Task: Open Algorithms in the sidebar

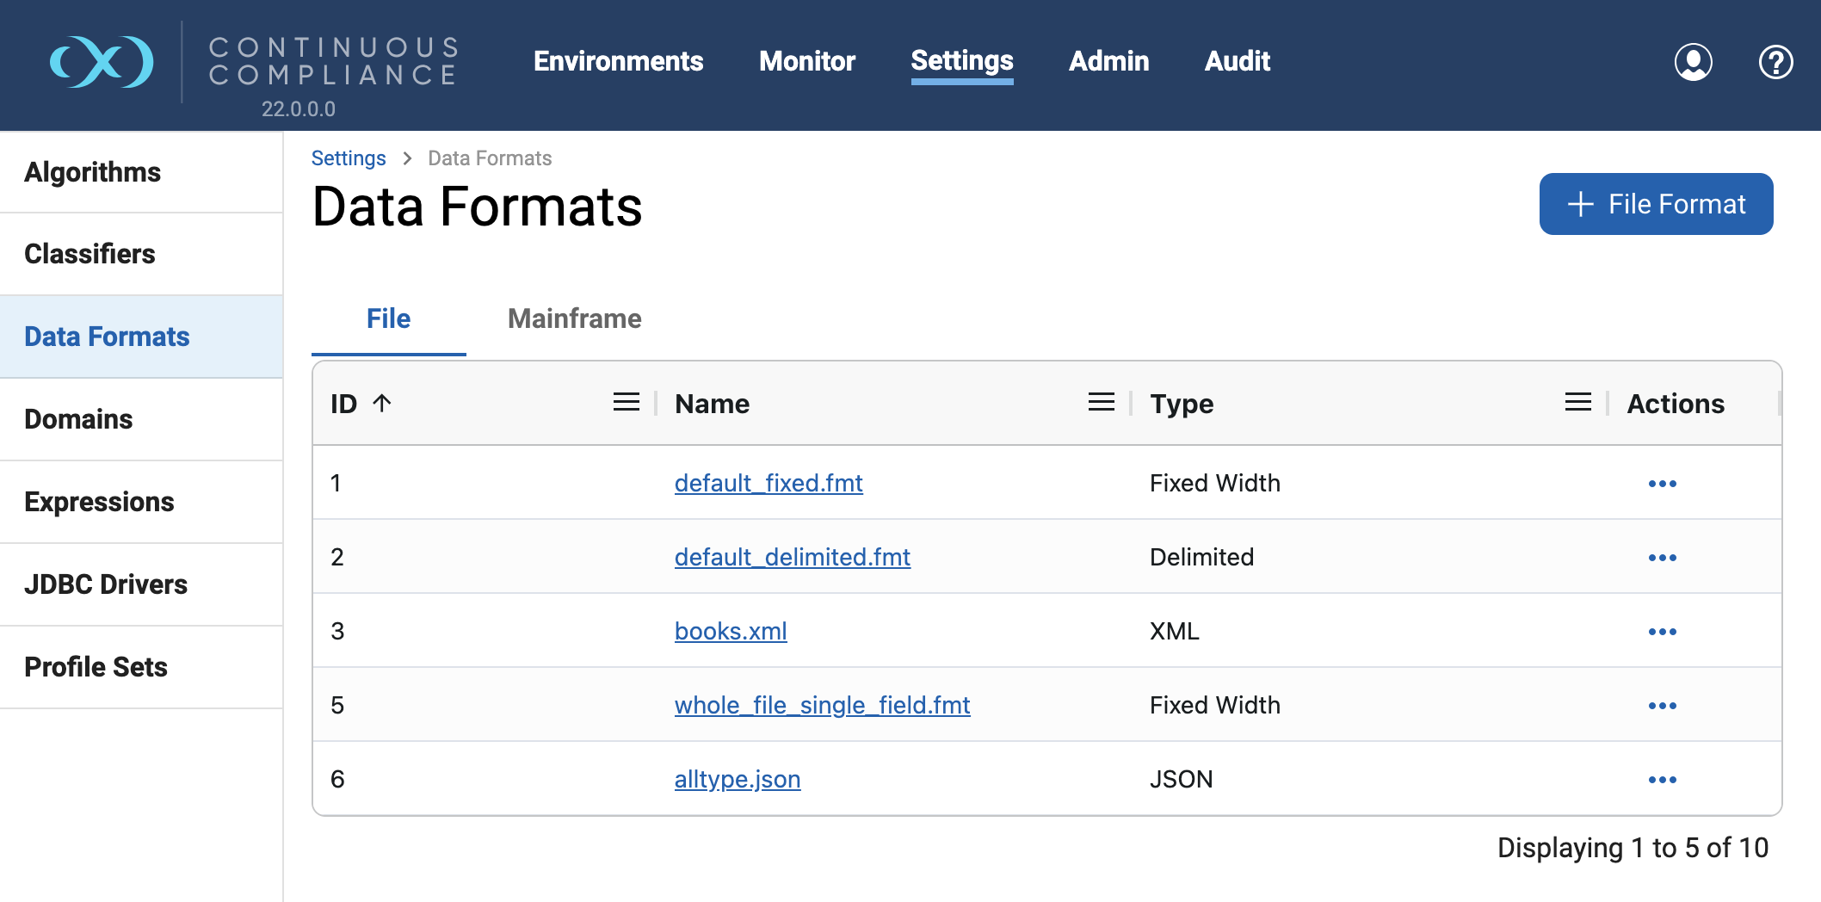Action: pyautogui.click(x=141, y=172)
